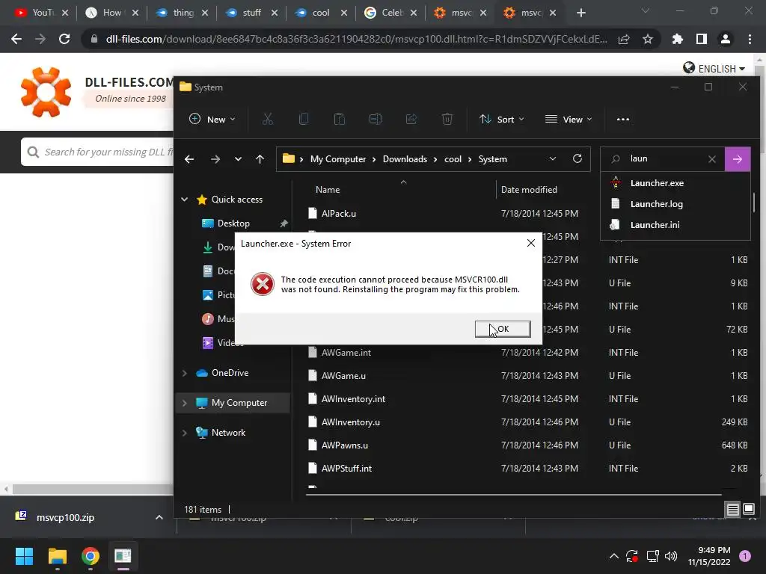Select the AIPack.u file
766x574 pixels.
click(x=339, y=213)
